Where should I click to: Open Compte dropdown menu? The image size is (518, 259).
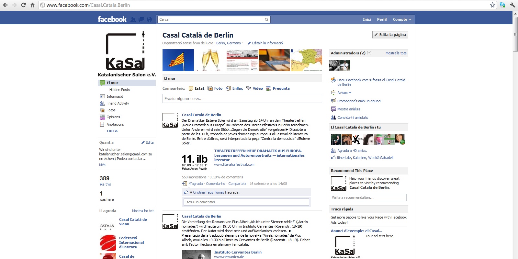(402, 19)
